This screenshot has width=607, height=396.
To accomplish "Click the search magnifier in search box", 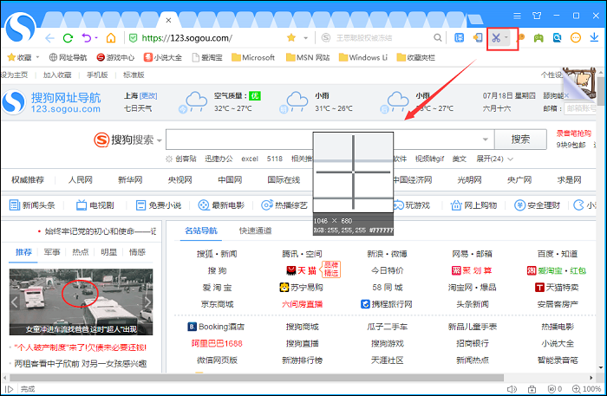I will [437, 37].
